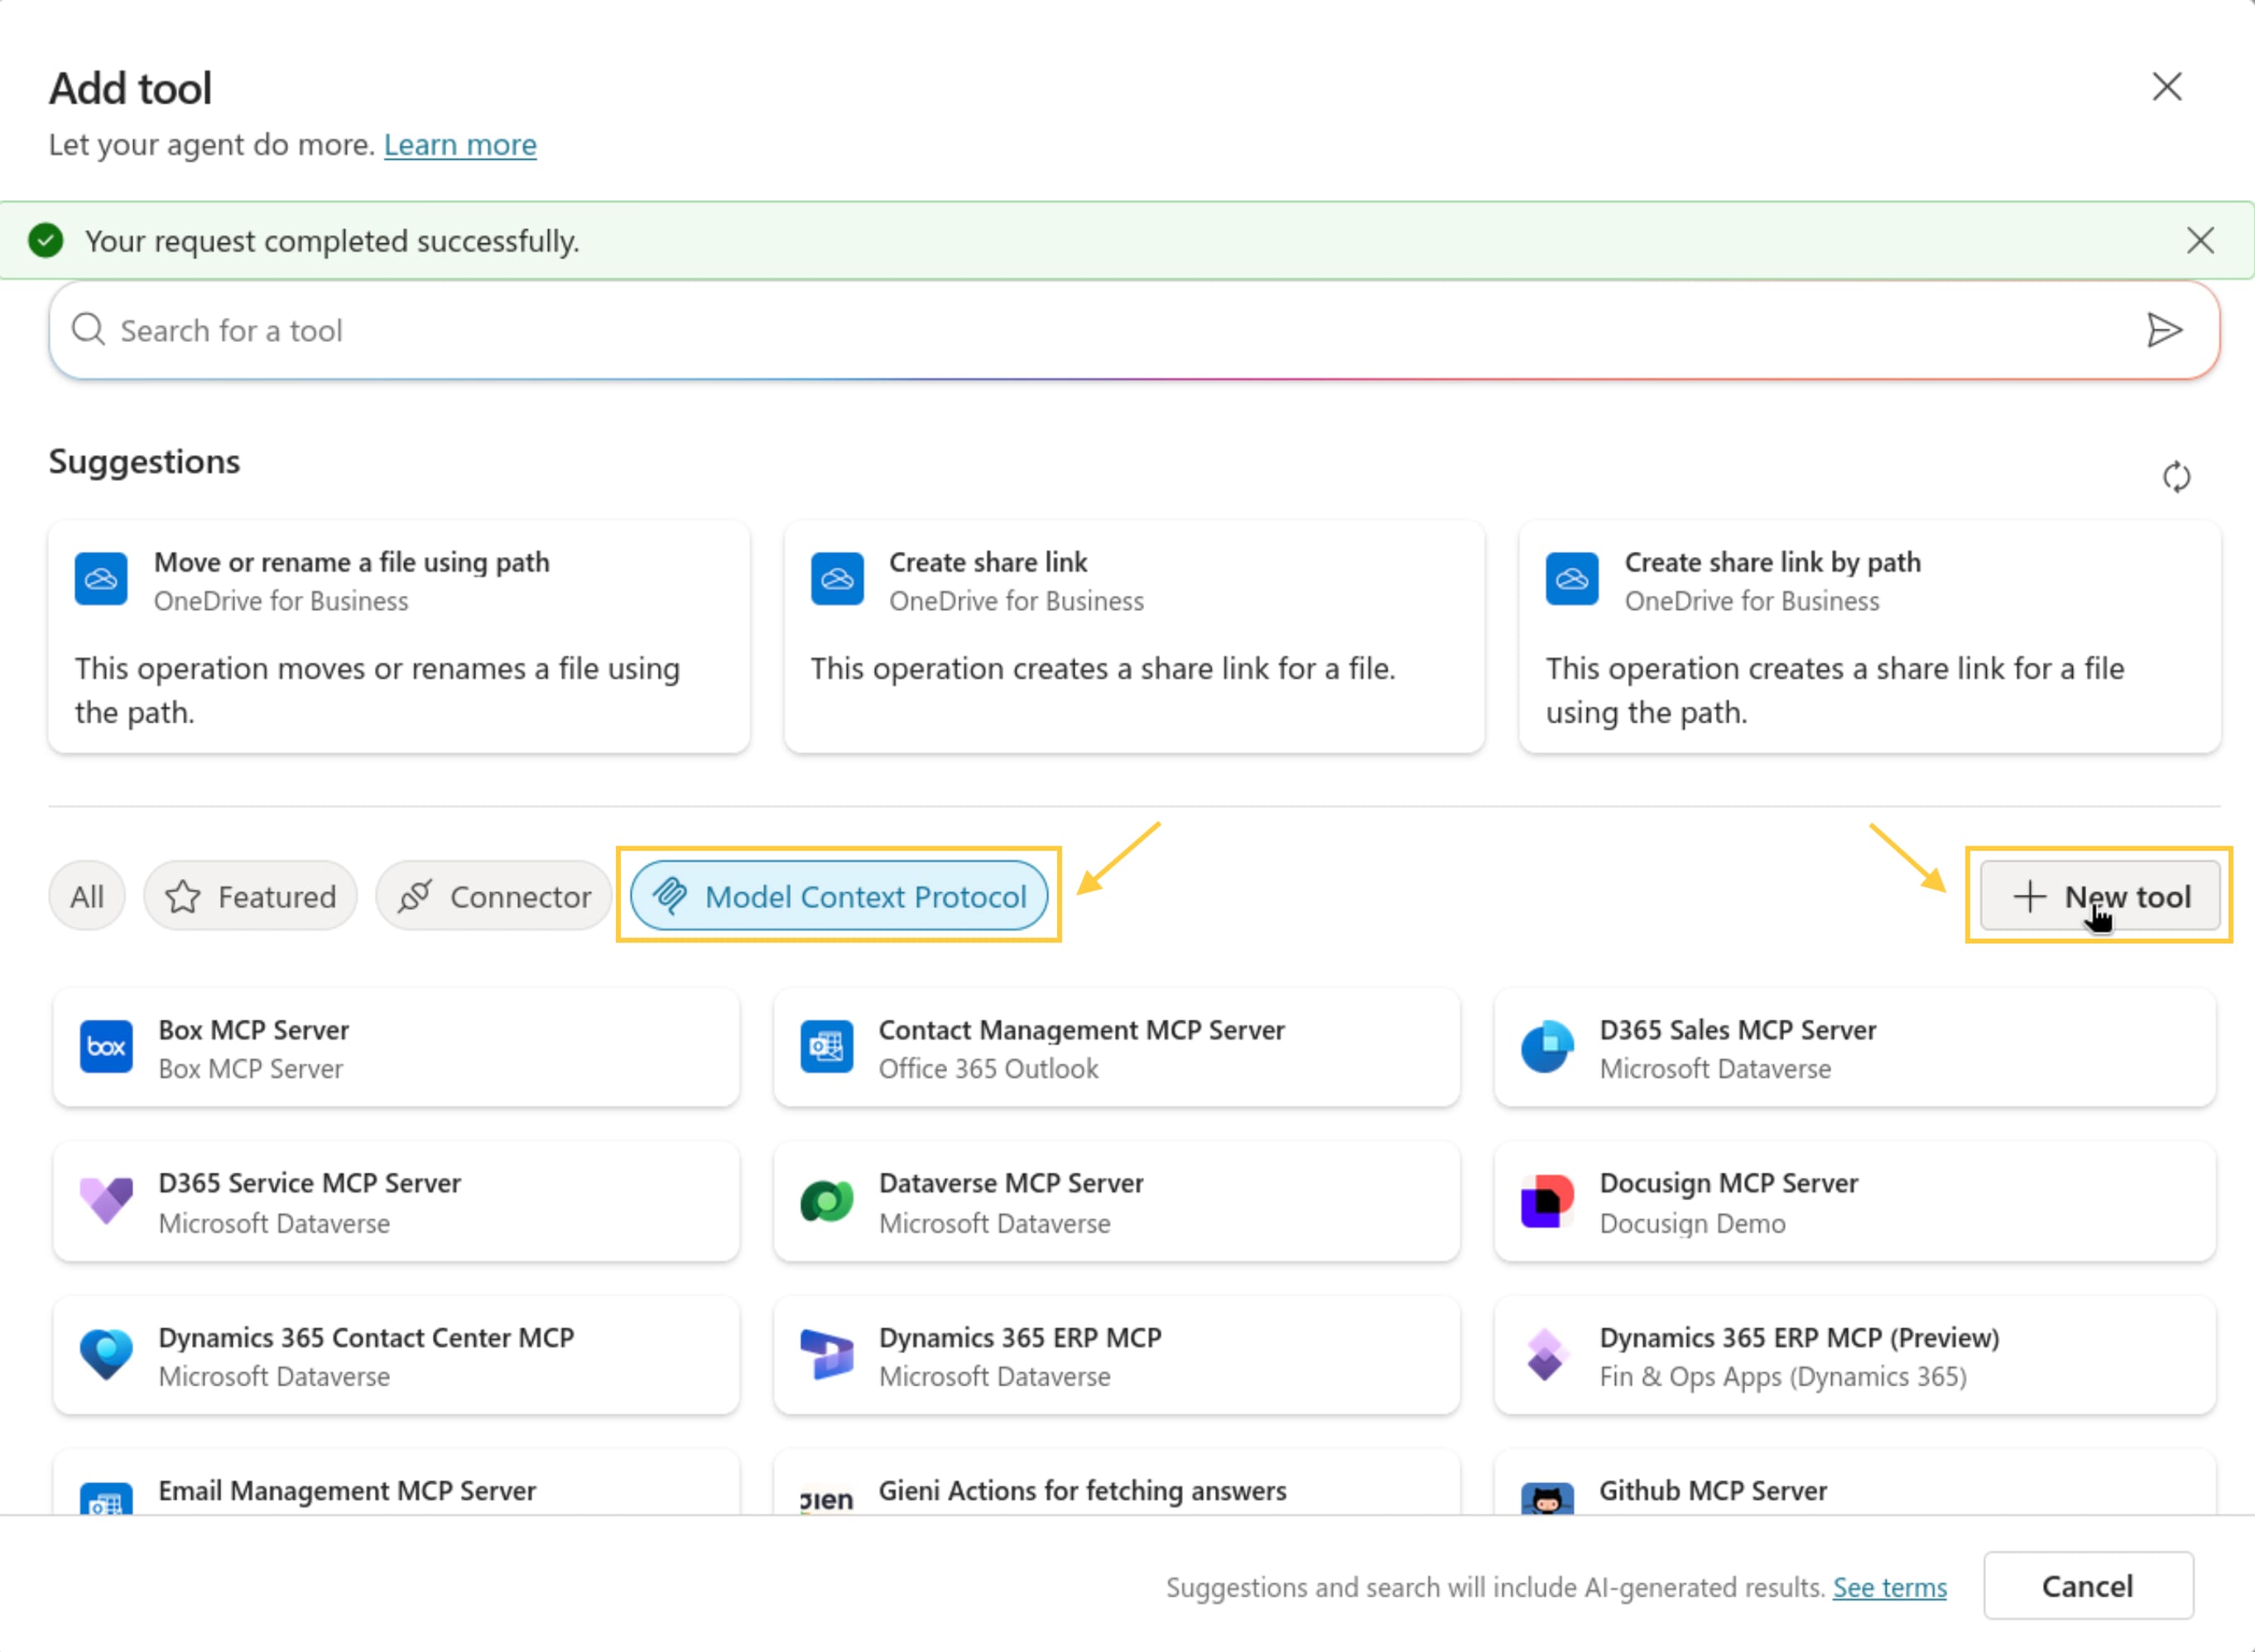Click the D365 Service MCP Server icon
The height and width of the screenshot is (1652, 2255).
pos(106,1201)
